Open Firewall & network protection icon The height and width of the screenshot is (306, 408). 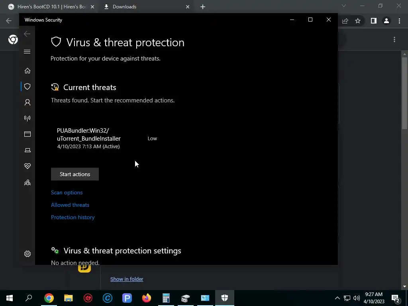[x=27, y=118]
